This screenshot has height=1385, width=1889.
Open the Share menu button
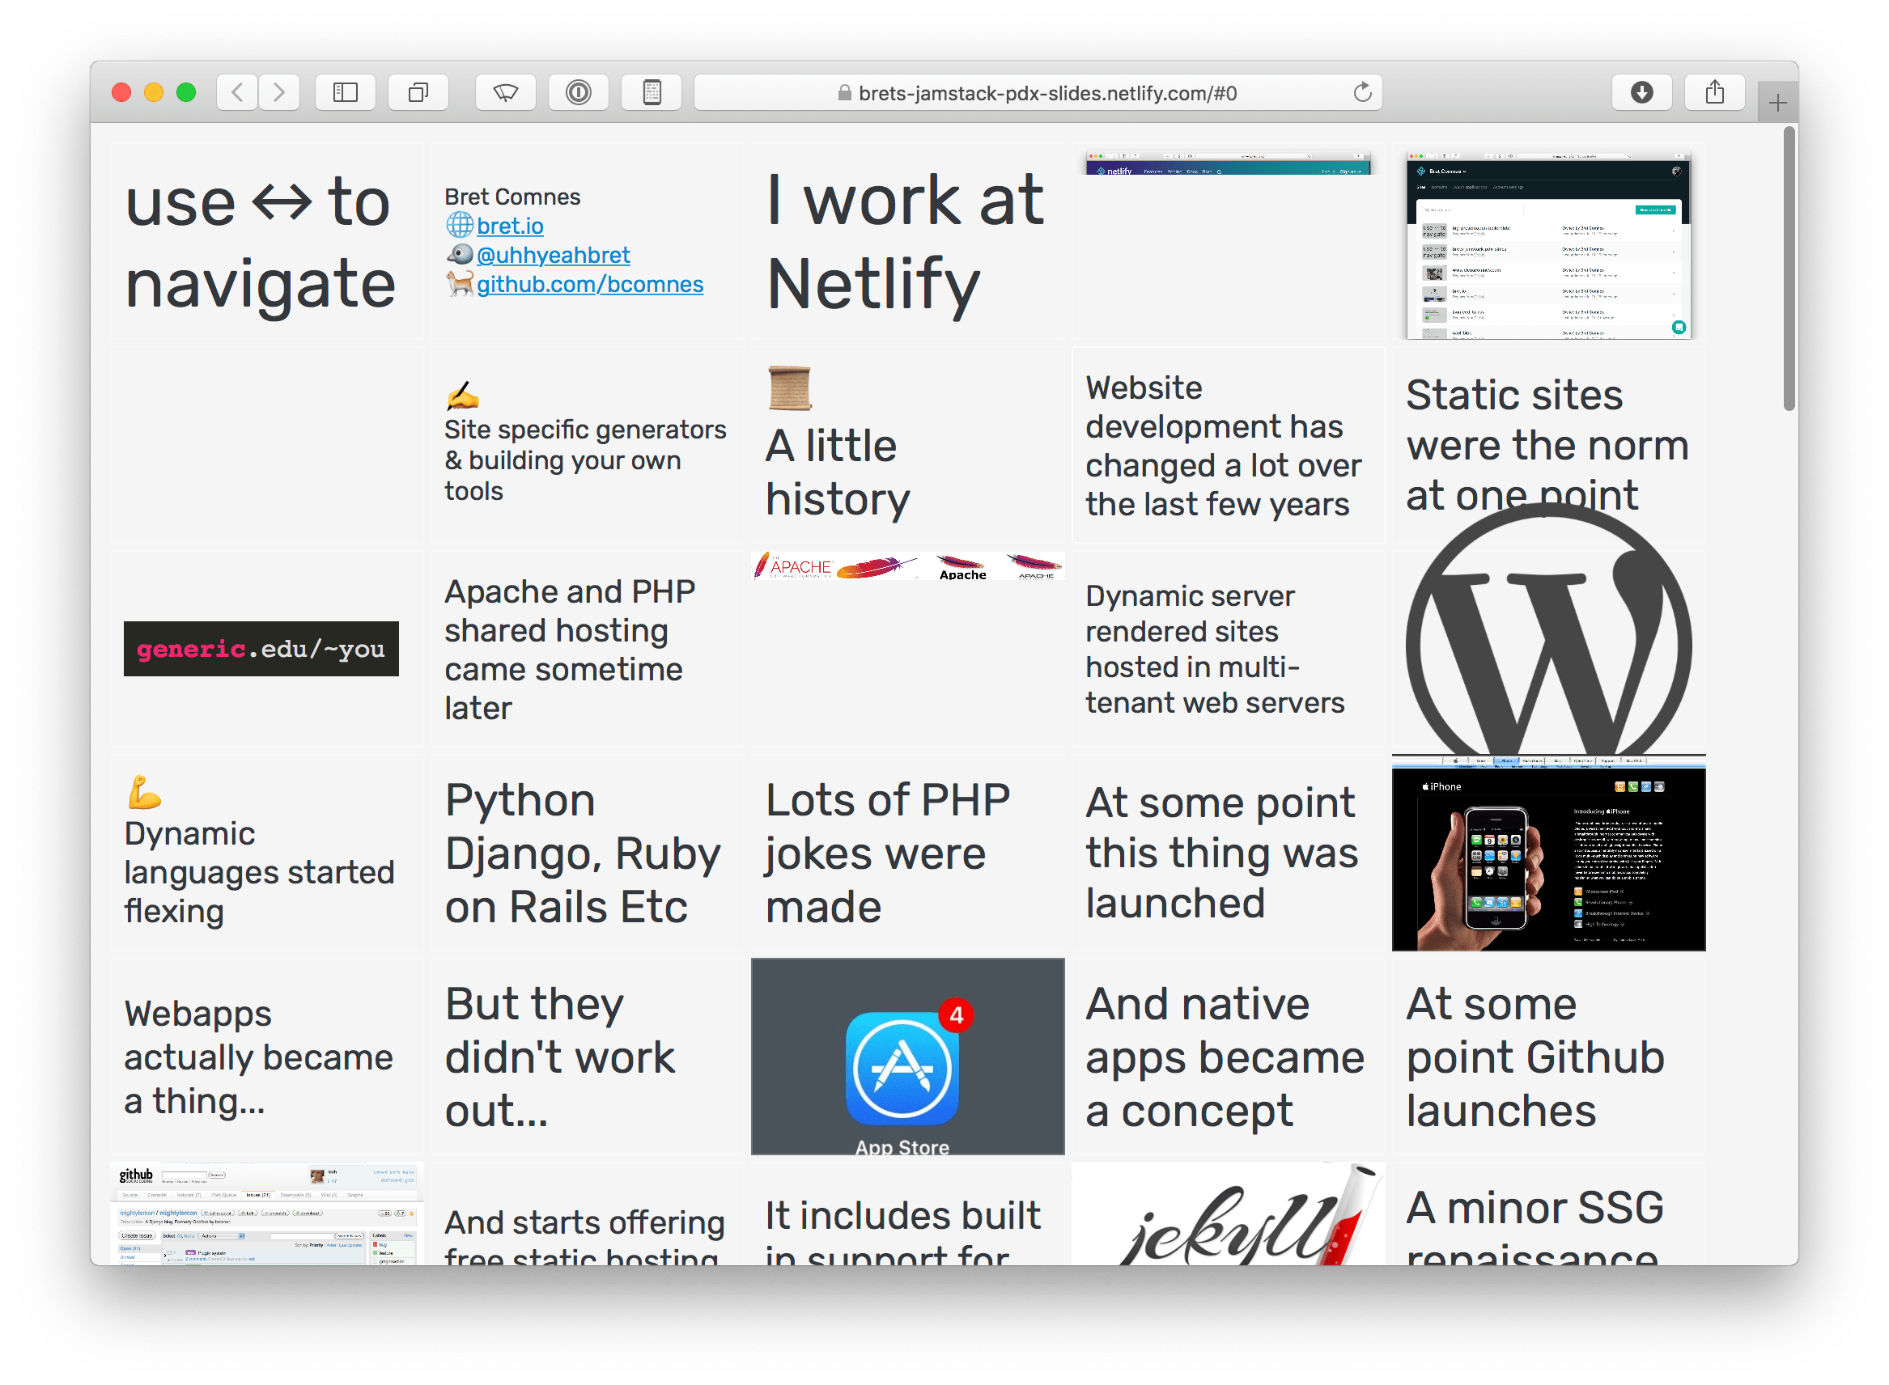pos(1715,92)
